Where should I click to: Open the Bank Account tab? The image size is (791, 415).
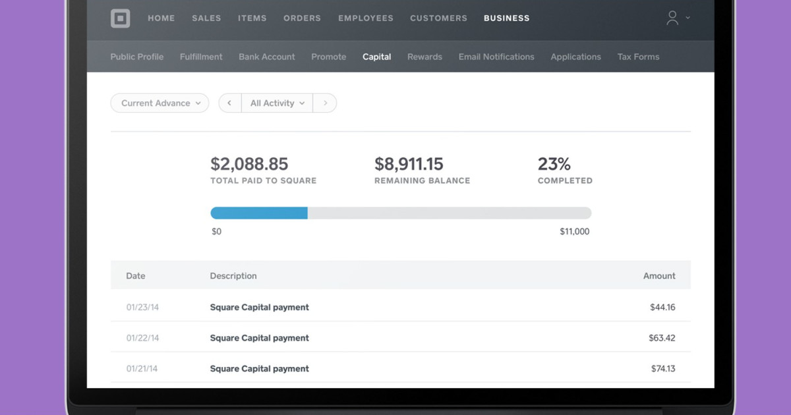point(266,57)
